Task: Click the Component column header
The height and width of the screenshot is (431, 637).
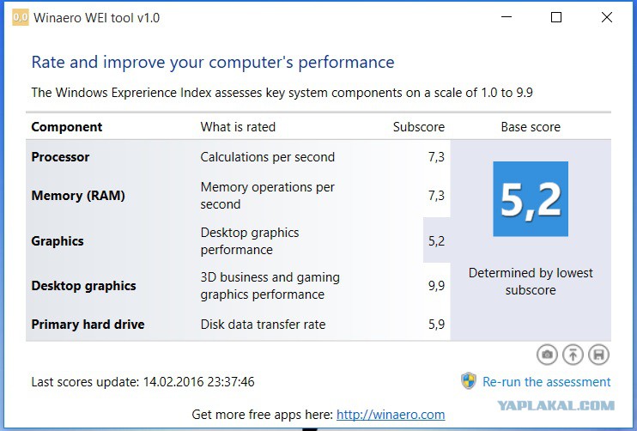Action: [66, 127]
